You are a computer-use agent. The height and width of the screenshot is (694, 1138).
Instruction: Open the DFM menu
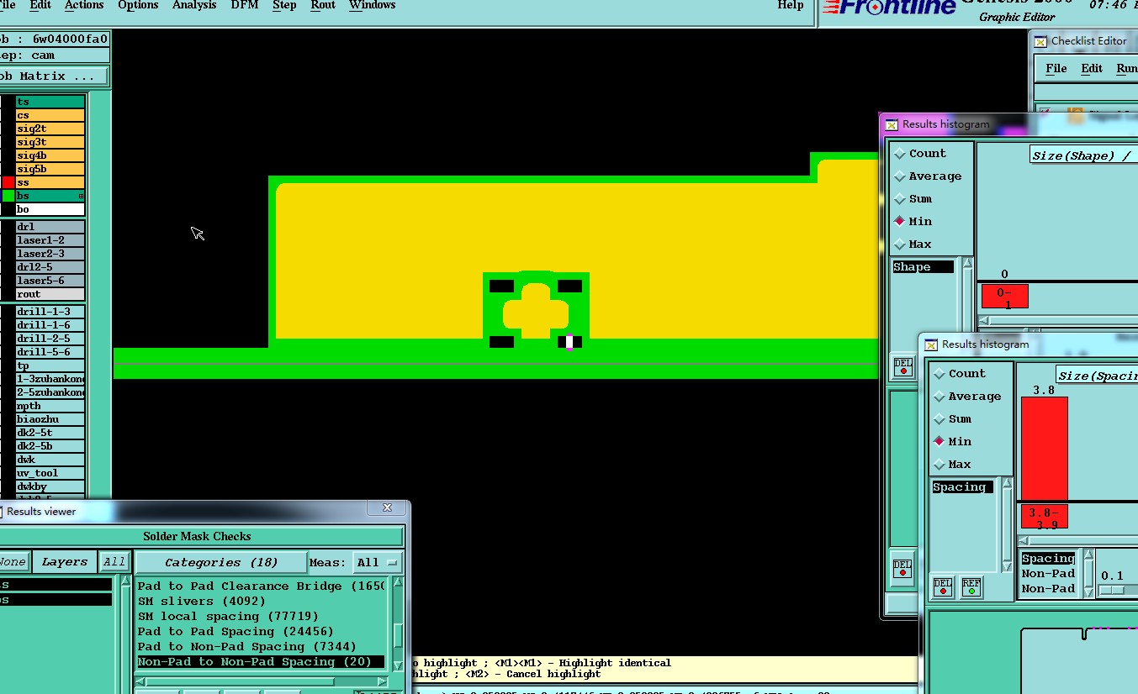[x=245, y=5]
